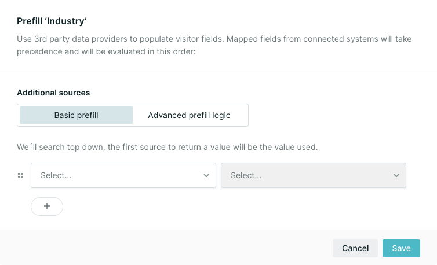Select the 'Basic prefill' tab label
The image size is (437, 265).
[x=76, y=115]
